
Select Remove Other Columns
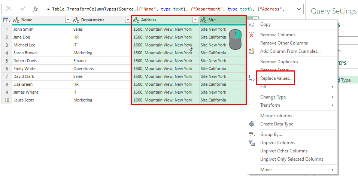pyautogui.click(x=284, y=43)
